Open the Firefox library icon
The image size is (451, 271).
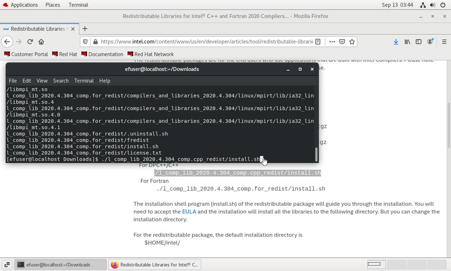407,41
